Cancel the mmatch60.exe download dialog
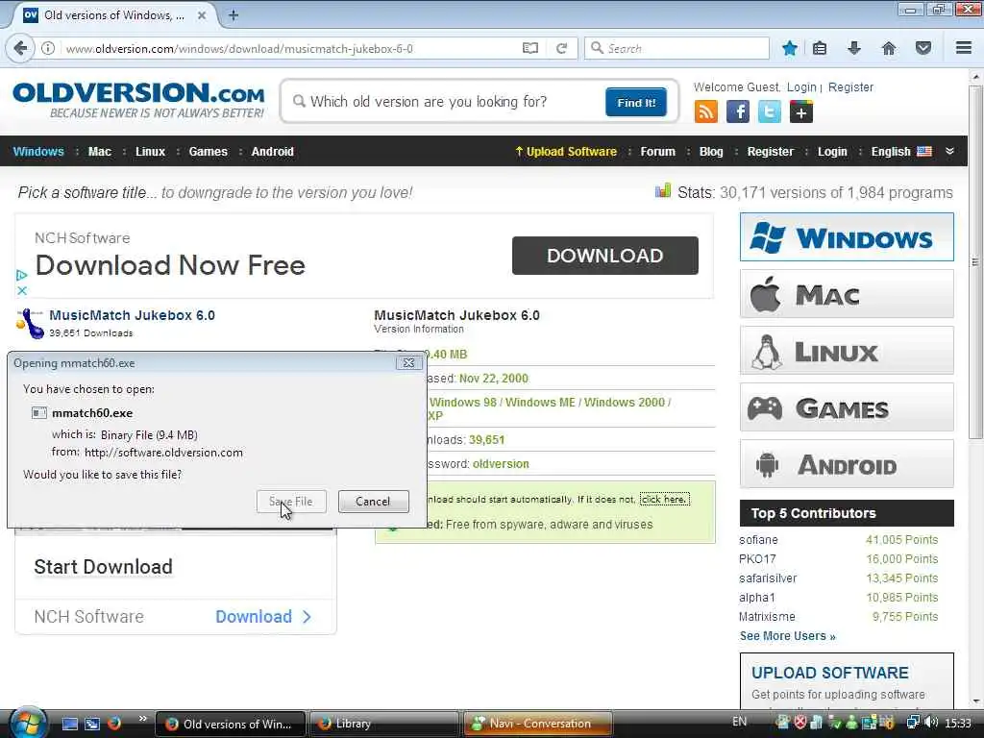The image size is (984, 738). click(373, 502)
